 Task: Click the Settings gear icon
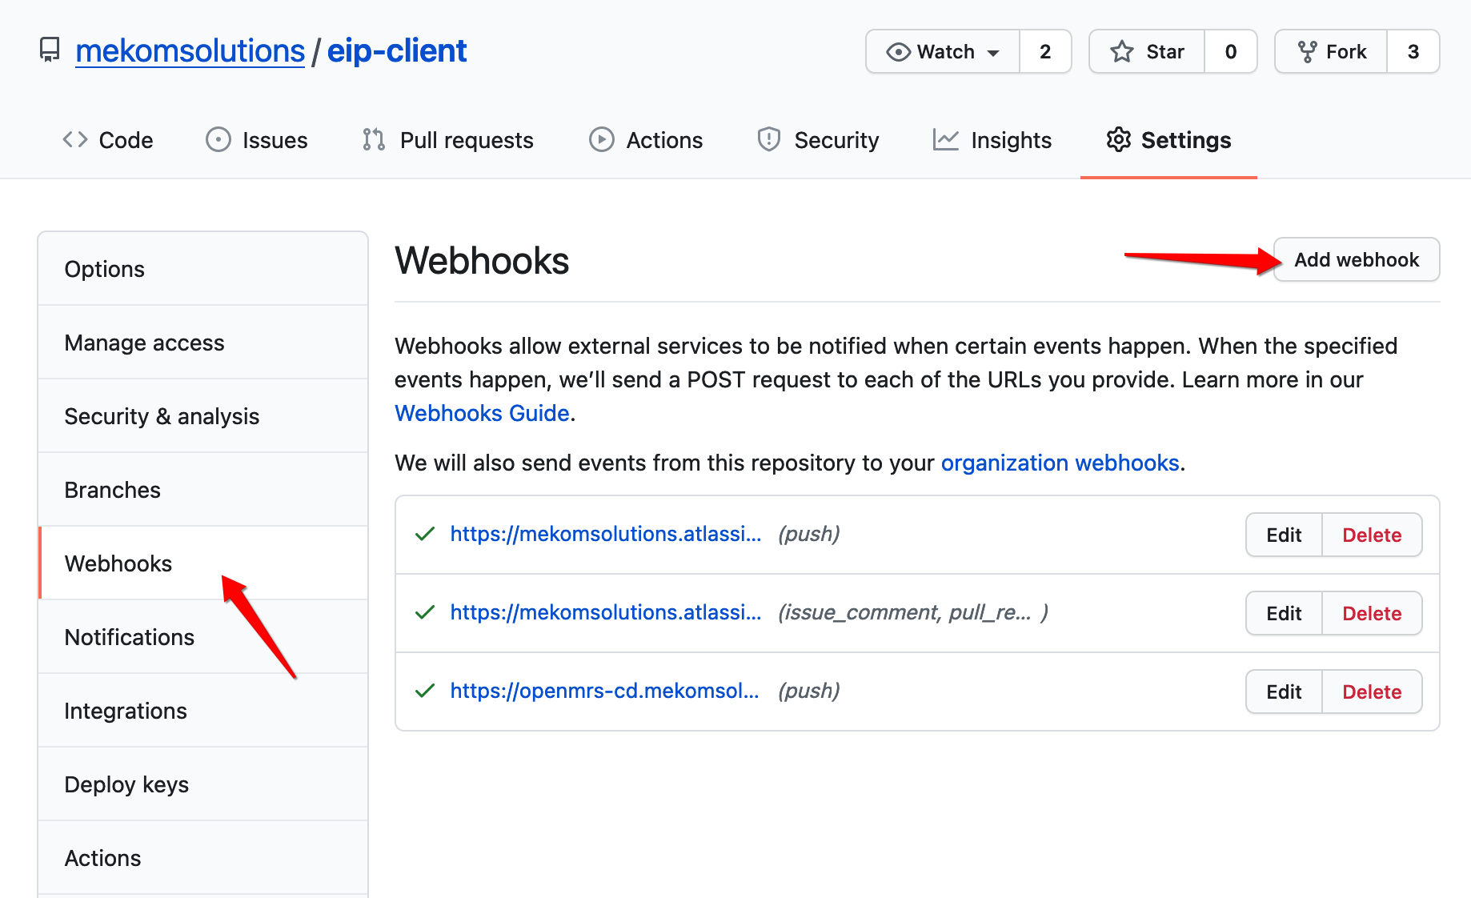[x=1119, y=139]
